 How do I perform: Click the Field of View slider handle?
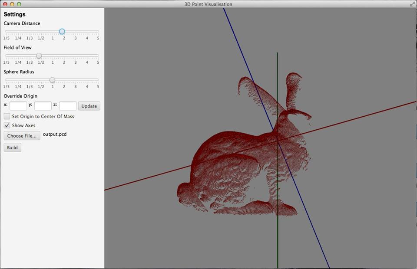[39, 56]
